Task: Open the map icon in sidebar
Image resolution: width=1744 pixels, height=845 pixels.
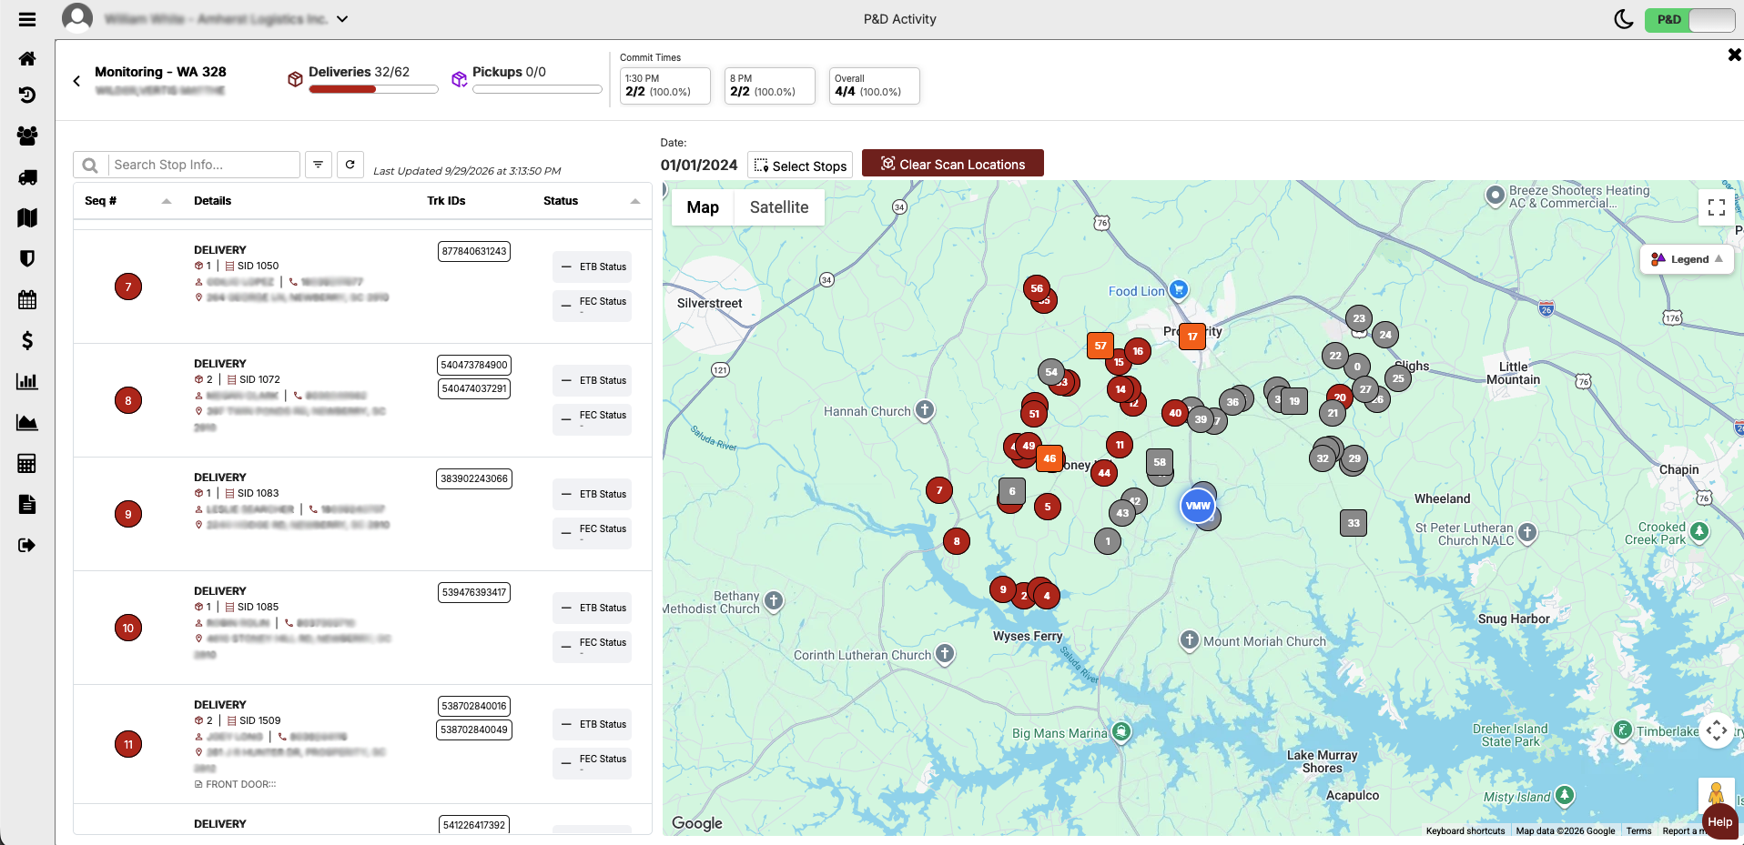Action: 27,217
